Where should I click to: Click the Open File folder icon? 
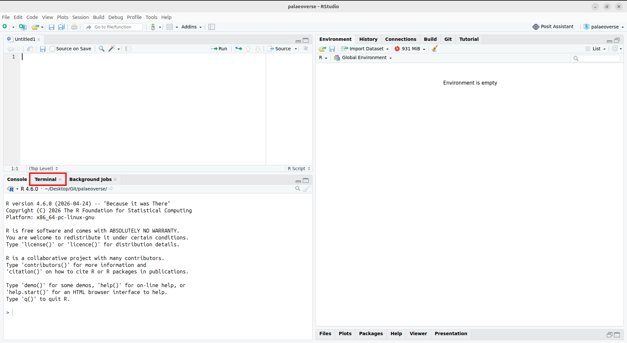(x=35, y=27)
